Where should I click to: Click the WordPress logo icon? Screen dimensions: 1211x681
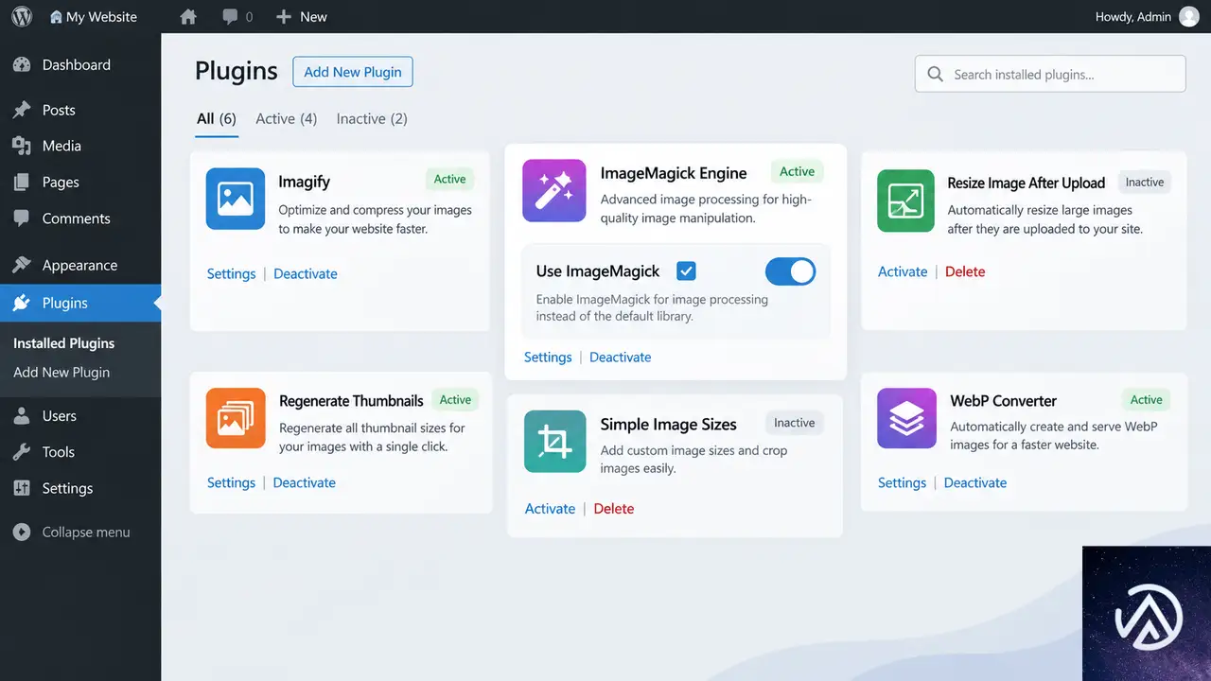point(21,16)
